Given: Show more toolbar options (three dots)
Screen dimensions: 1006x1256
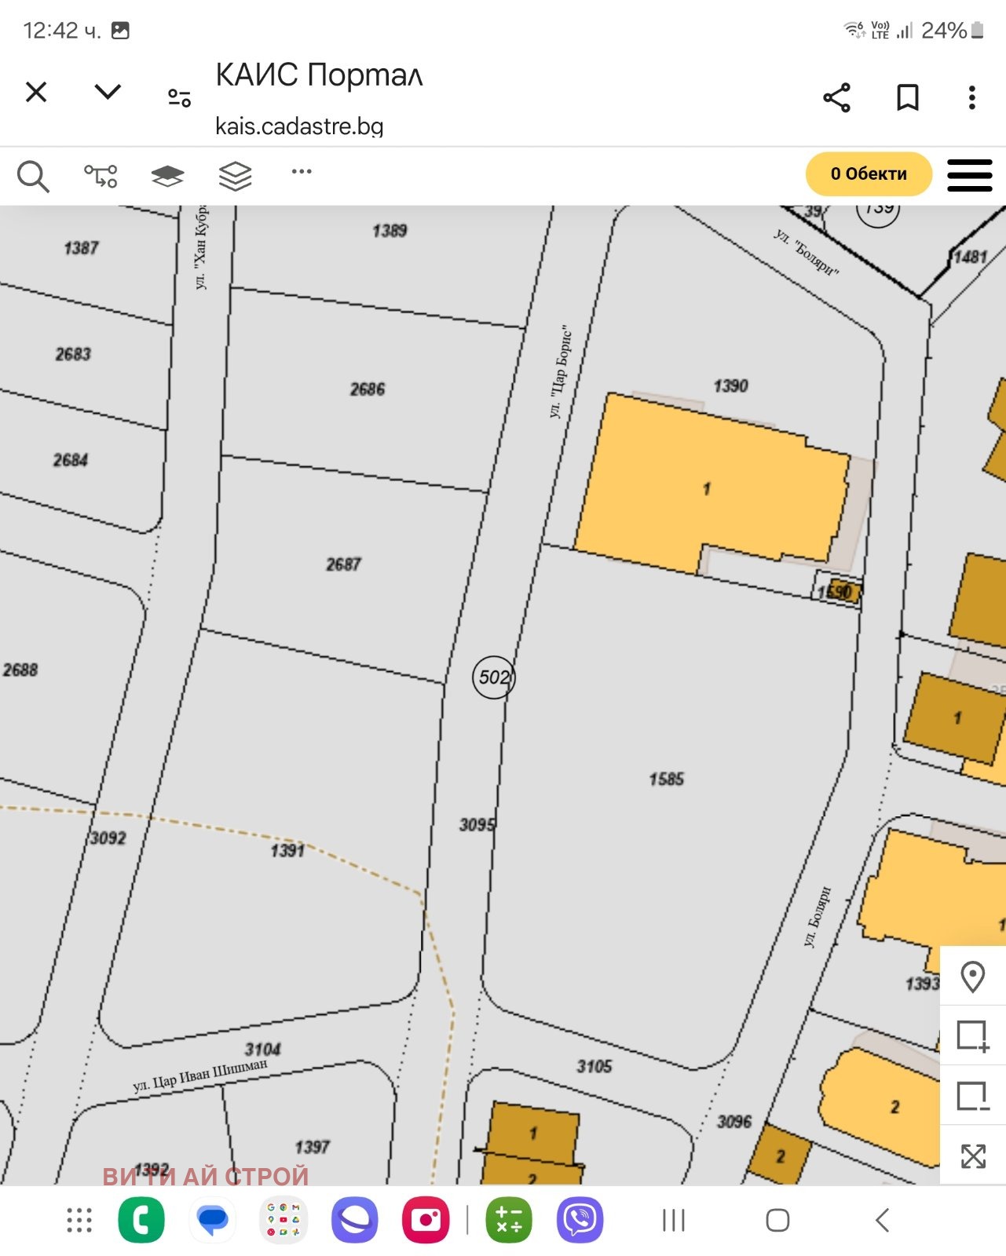Looking at the screenshot, I should coord(302,171).
